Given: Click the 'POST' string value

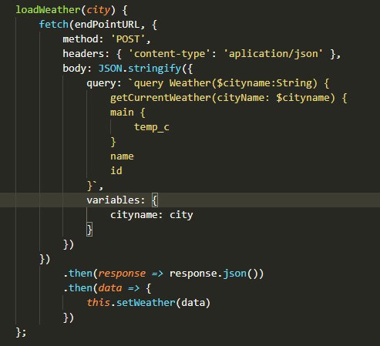Looking at the screenshot, I should pyautogui.click(x=128, y=39).
